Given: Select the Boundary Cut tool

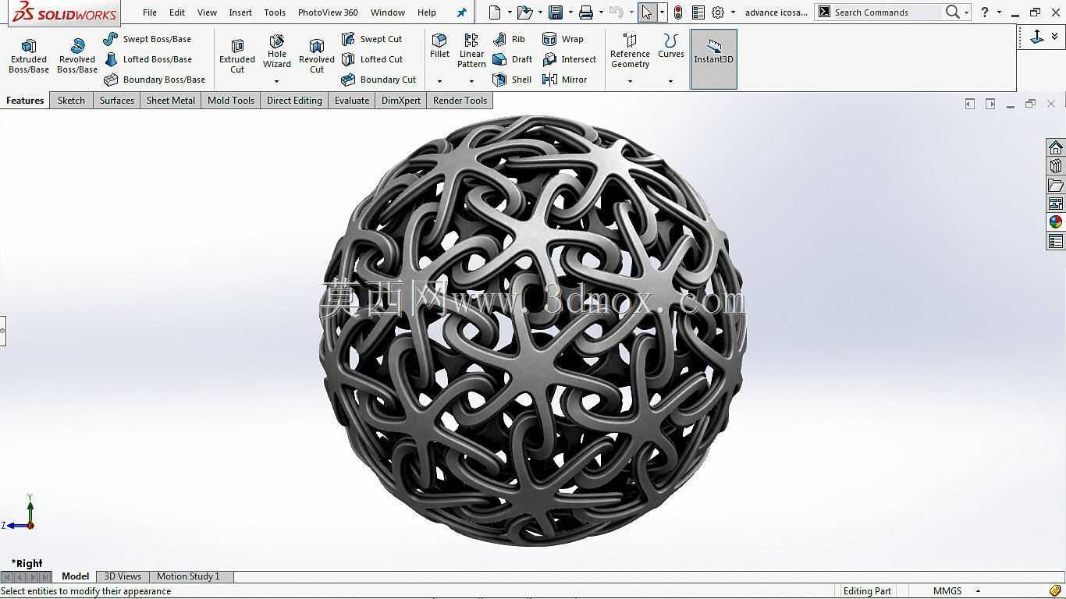Looking at the screenshot, I should 378,80.
